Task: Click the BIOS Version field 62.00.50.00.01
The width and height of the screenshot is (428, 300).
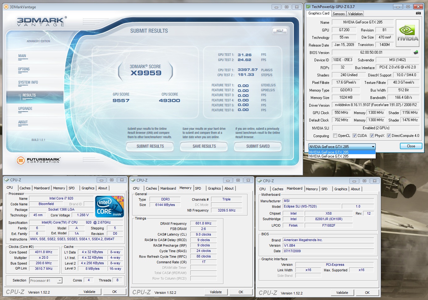Action: pos(371,52)
